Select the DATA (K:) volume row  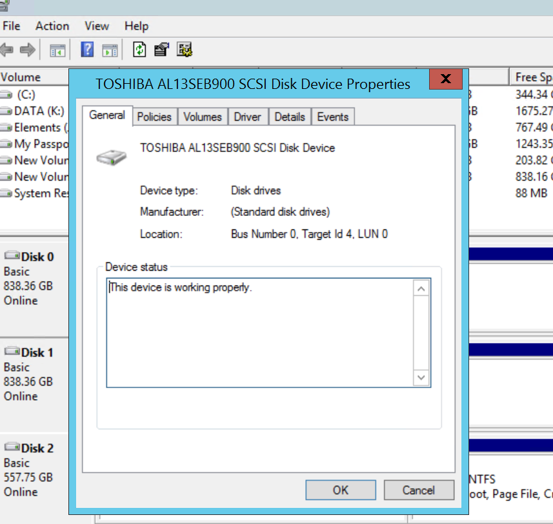[35, 111]
